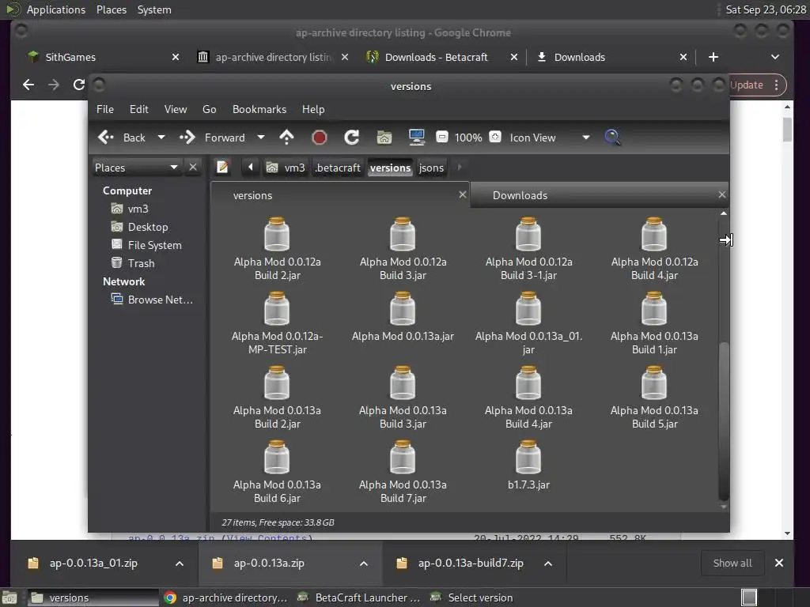The height and width of the screenshot is (607, 810).
Task: Switch to the Downloads tab in file manager
Action: pos(520,195)
